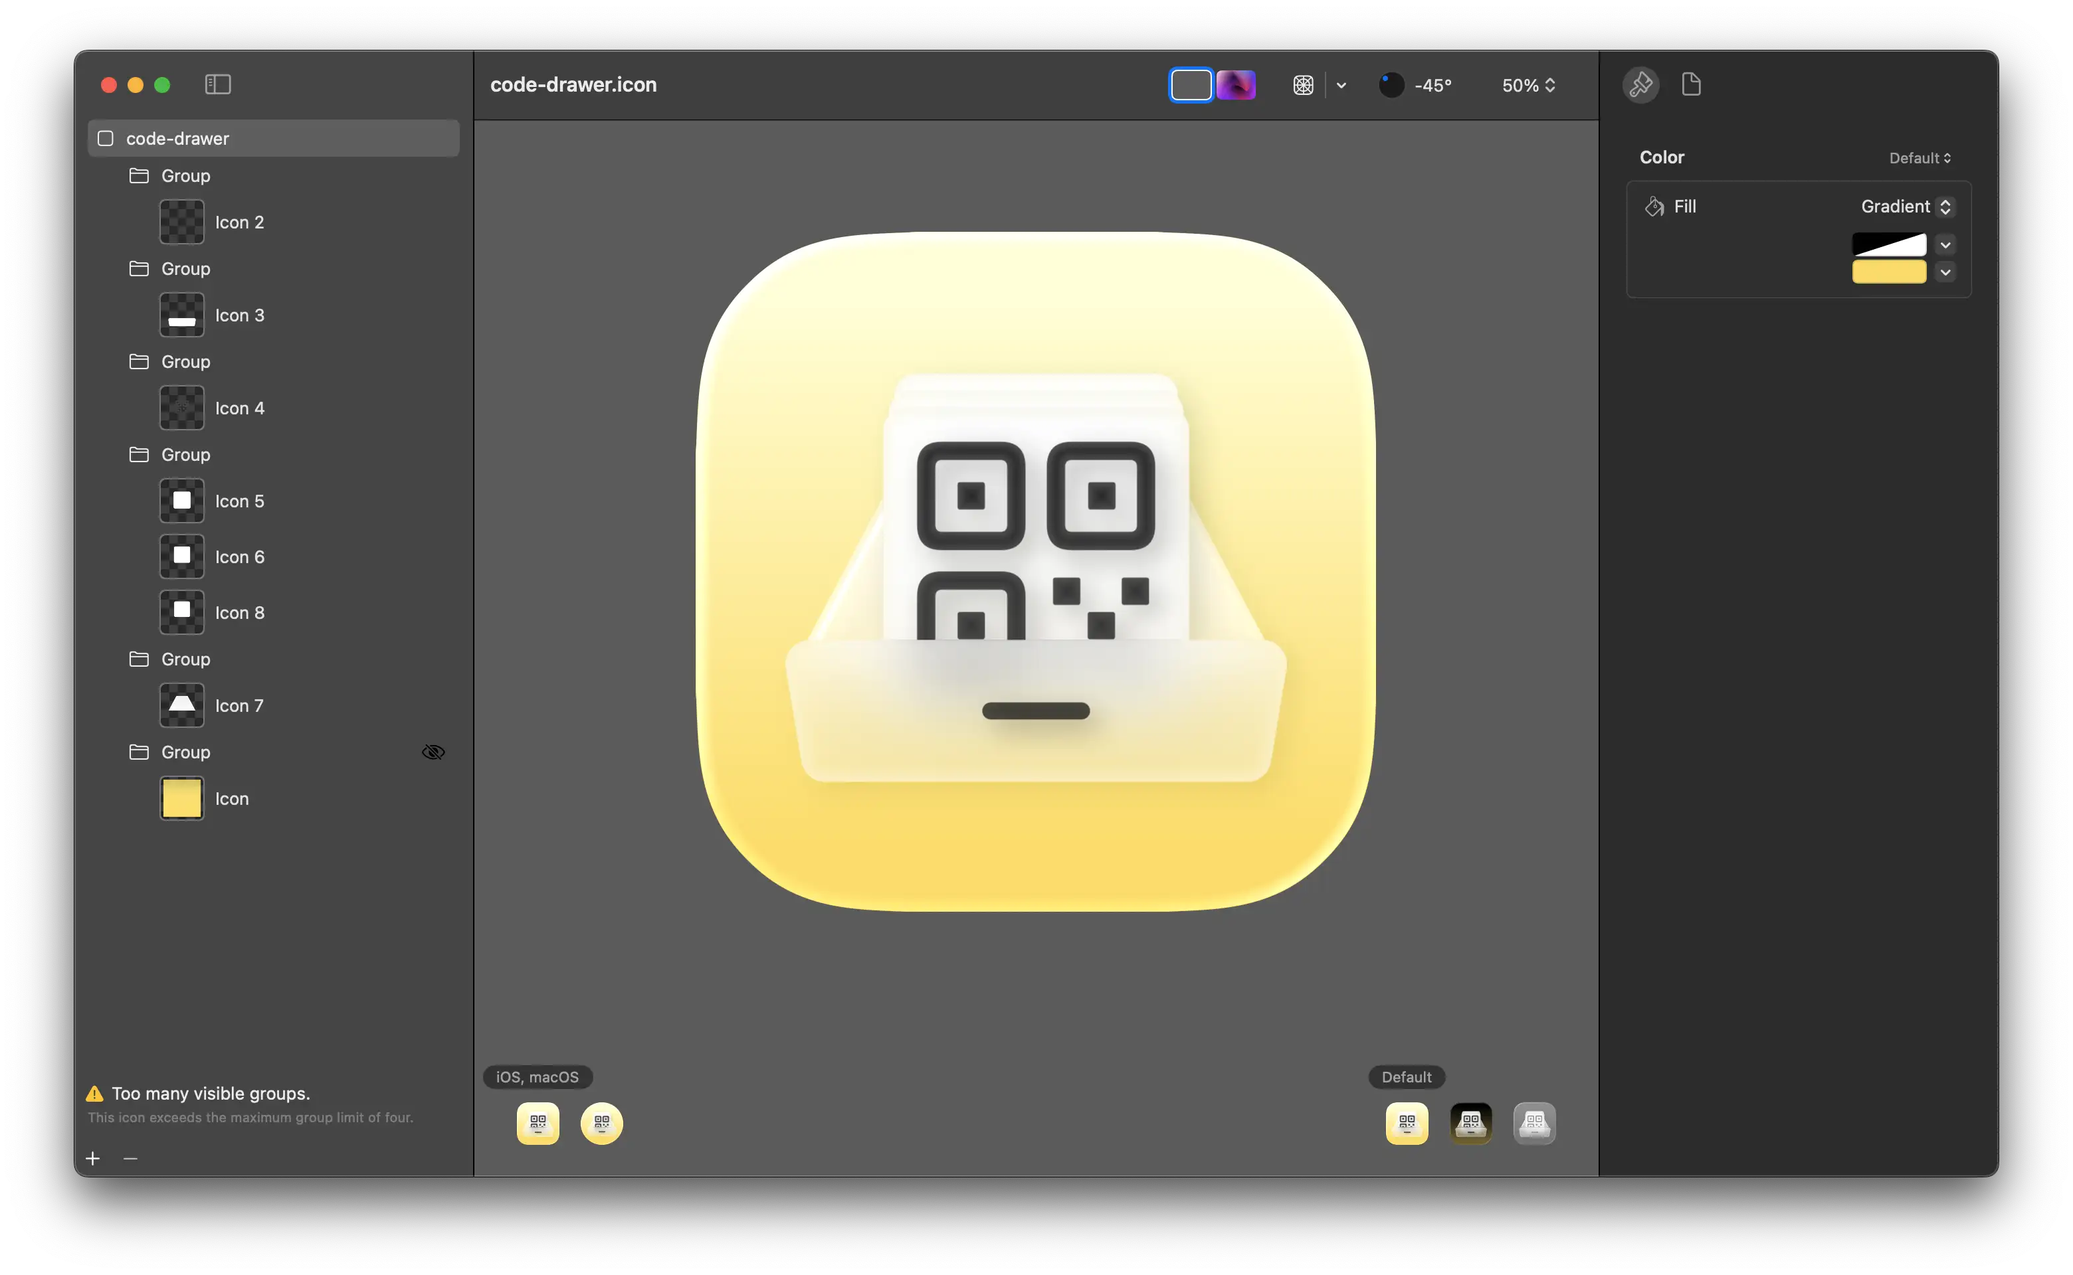Show the hidden Group via eye icon
This screenshot has width=2073, height=1275.
click(433, 752)
